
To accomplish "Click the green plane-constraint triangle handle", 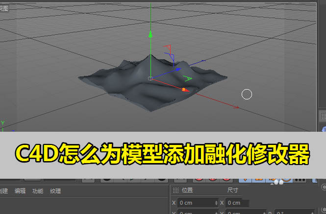I will [188, 78].
